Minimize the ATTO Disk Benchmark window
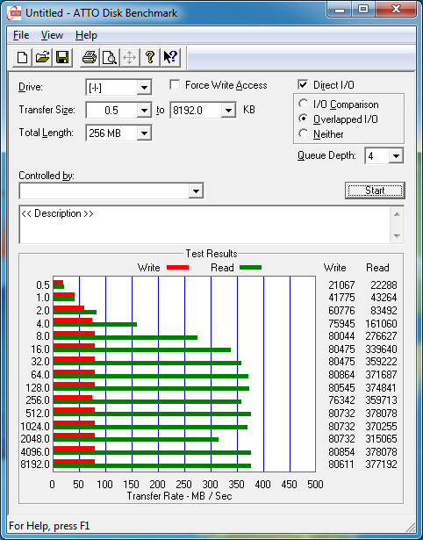This screenshot has height=540, width=423. [340, 10]
